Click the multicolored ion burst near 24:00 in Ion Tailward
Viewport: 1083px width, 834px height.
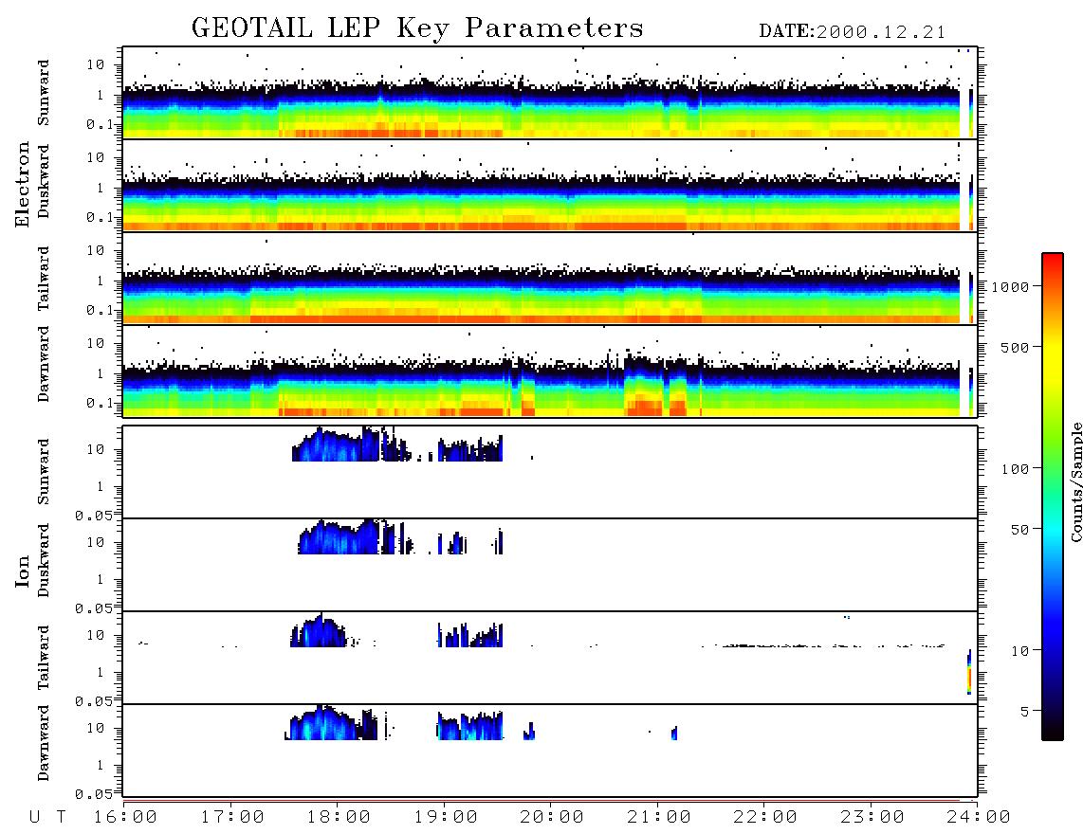pos(969,673)
